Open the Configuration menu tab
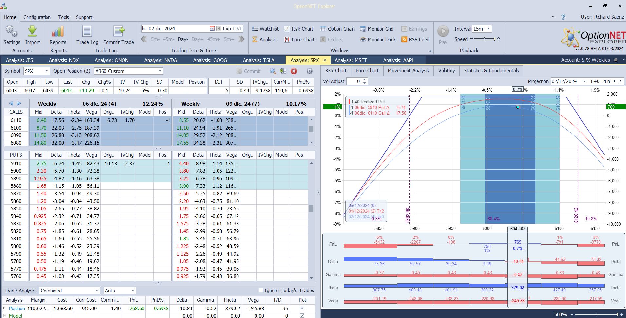The width and height of the screenshot is (626, 318). coord(37,17)
